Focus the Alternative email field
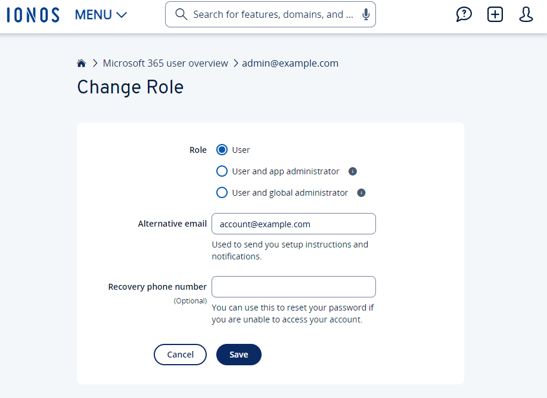 [294, 224]
